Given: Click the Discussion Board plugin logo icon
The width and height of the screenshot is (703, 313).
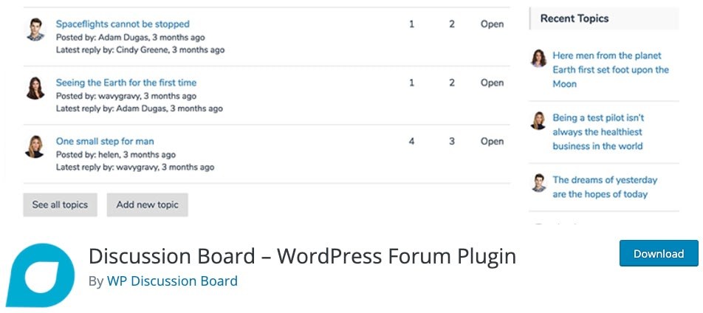Looking at the screenshot, I should 41,275.
